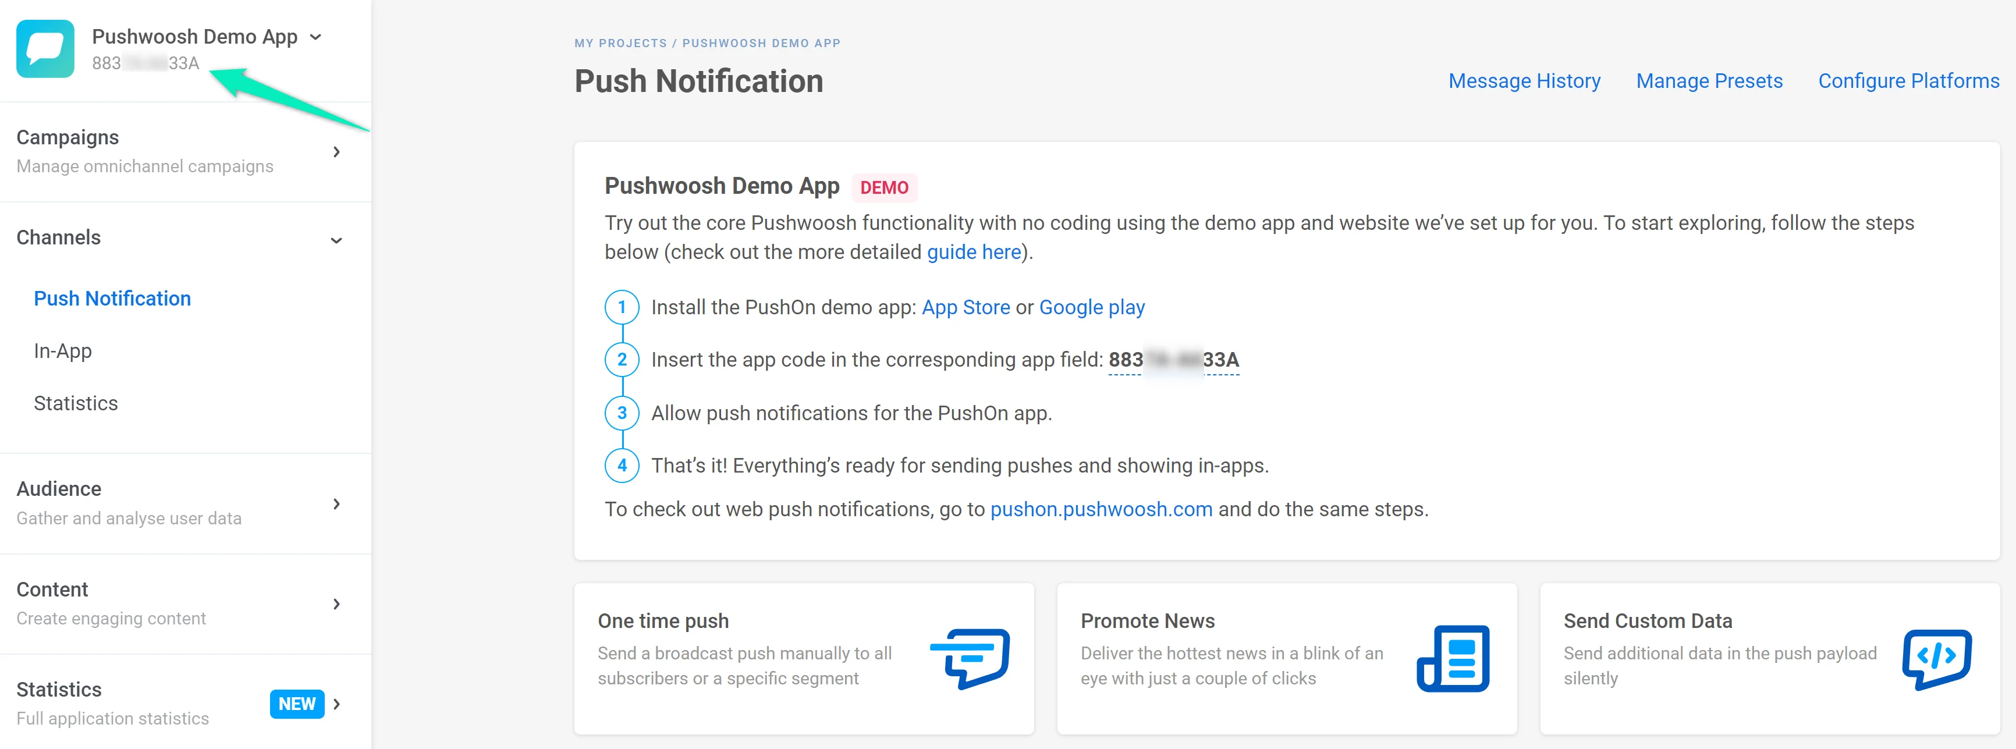Click the One time push message icon
This screenshot has width=2016, height=749.
point(970,658)
